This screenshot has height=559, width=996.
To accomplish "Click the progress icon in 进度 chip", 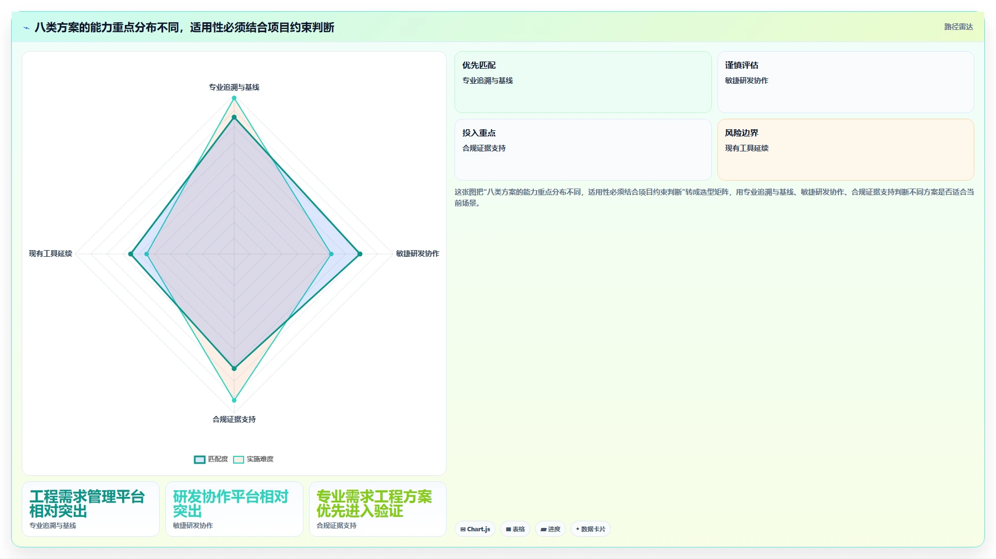I will pyautogui.click(x=543, y=529).
